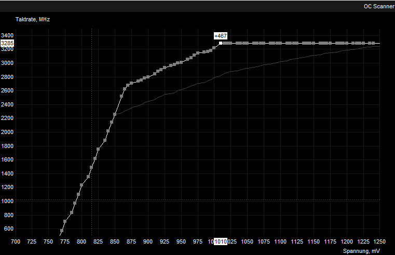The image size is (395, 255).
Task: Click the 2800 label on the frequency axis
Action: pos(7,77)
